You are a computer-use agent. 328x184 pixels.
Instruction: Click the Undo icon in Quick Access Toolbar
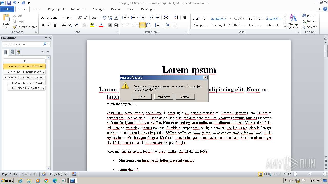(15, 3)
